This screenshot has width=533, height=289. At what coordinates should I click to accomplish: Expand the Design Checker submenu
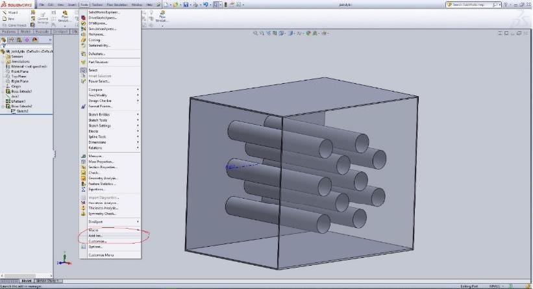pos(110,101)
